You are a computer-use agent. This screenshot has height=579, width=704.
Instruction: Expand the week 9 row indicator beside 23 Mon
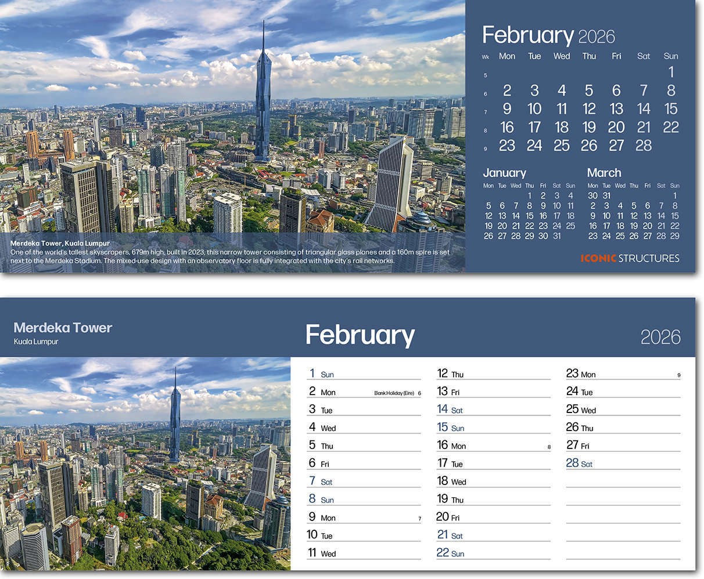point(678,375)
